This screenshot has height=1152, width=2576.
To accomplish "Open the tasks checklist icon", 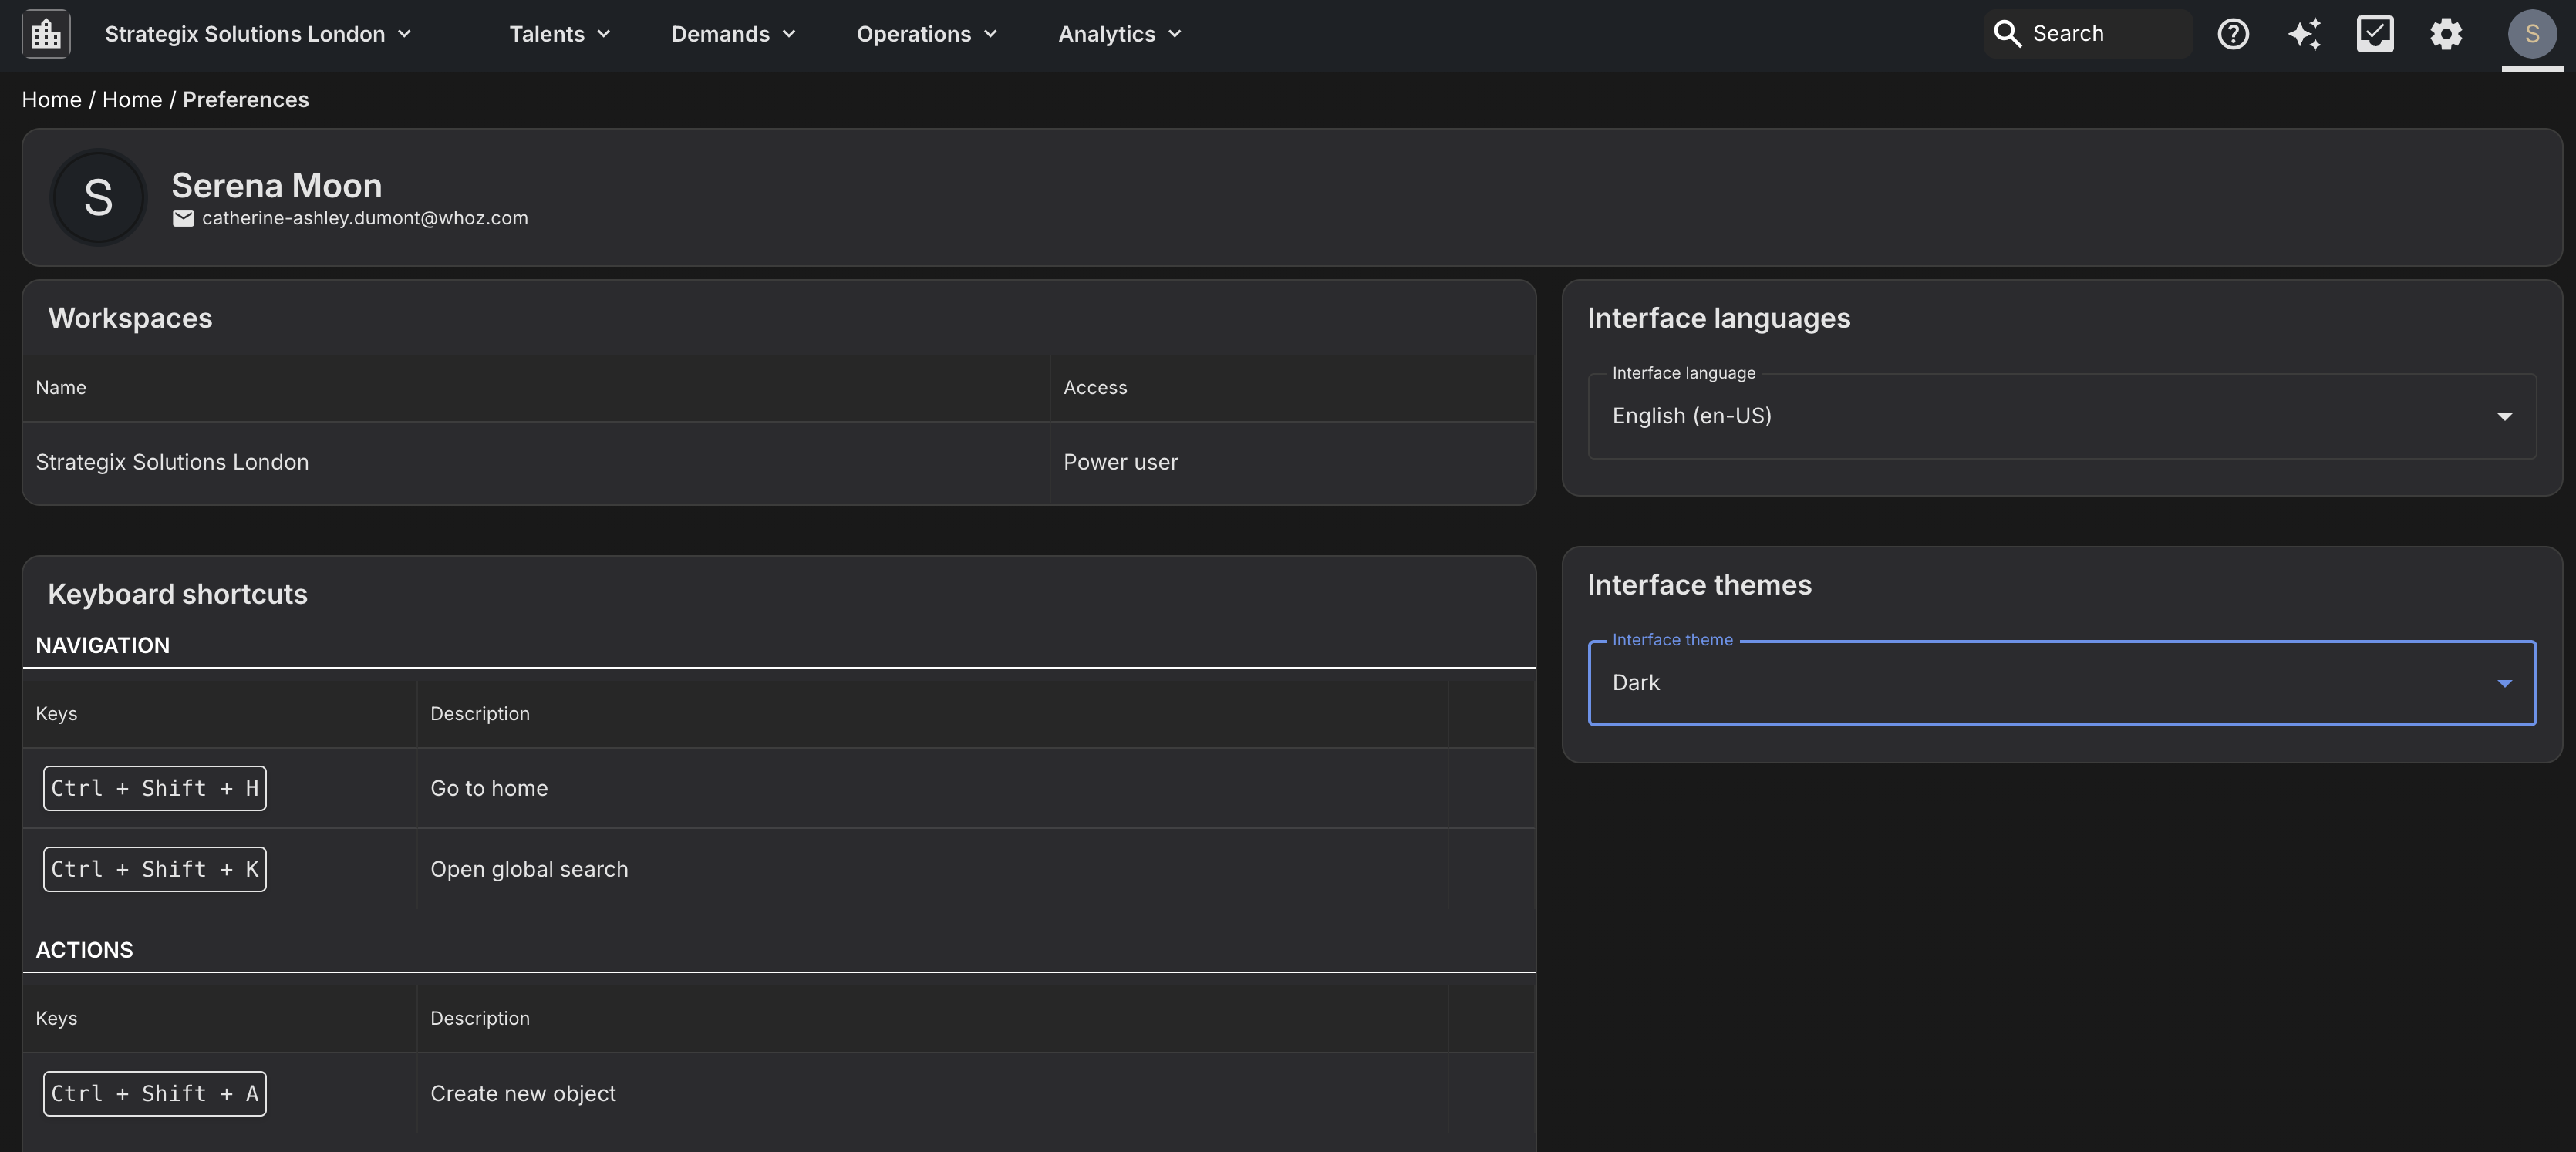I will (2375, 33).
